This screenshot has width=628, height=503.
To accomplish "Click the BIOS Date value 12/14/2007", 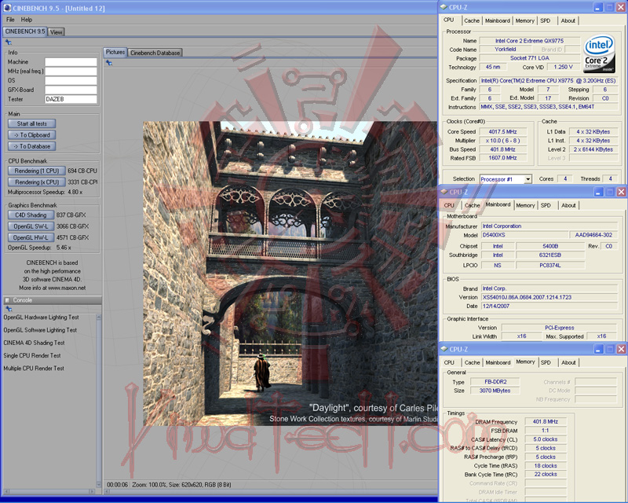I will [549, 306].
